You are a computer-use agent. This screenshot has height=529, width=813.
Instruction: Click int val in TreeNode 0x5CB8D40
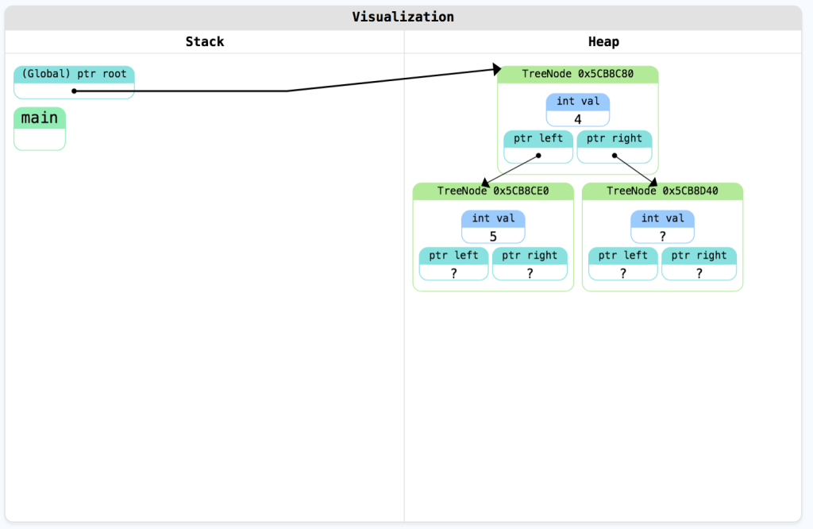(x=662, y=227)
